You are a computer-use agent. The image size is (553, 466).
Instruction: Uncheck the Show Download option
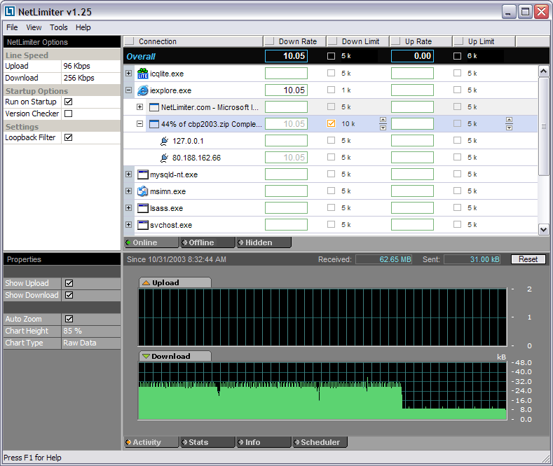pyautogui.click(x=69, y=295)
